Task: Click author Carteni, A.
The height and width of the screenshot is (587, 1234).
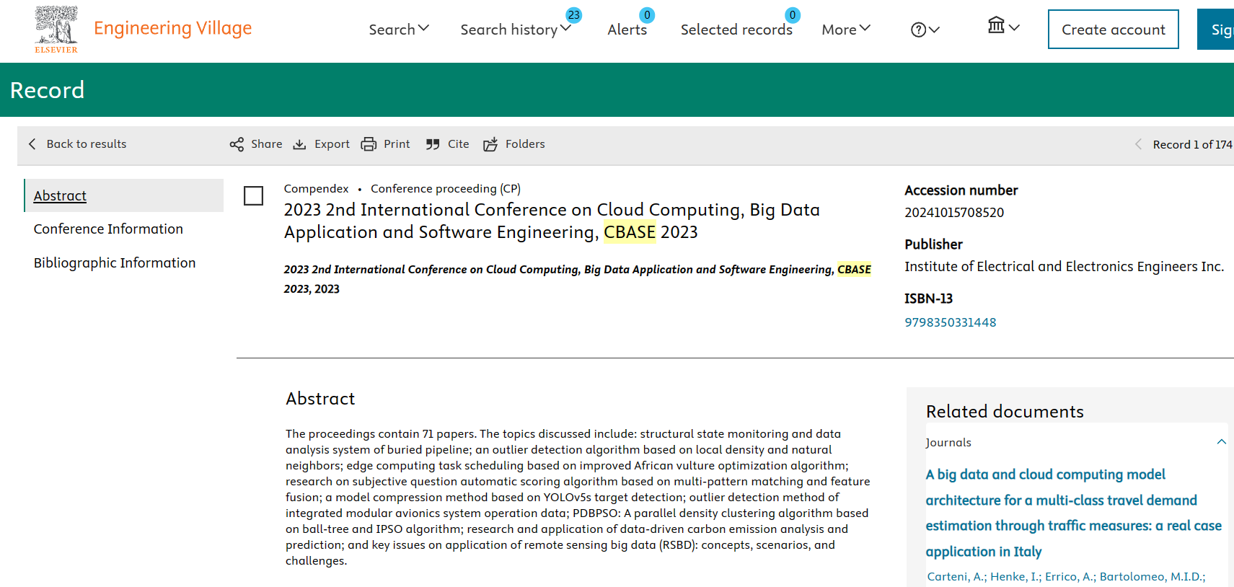Action: click(x=956, y=577)
